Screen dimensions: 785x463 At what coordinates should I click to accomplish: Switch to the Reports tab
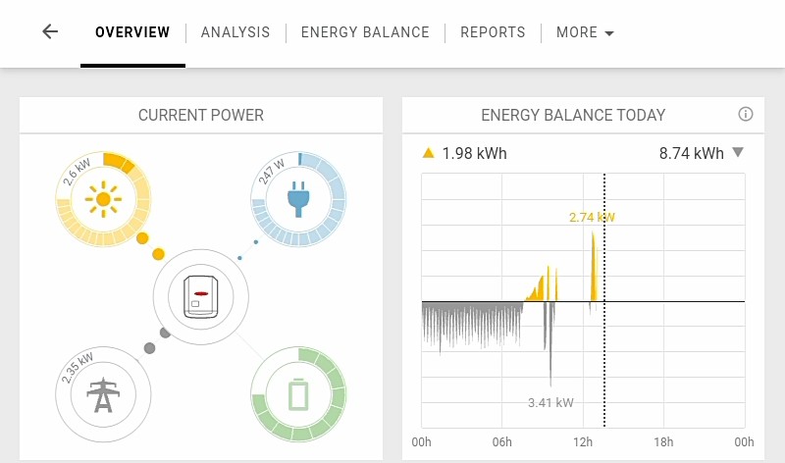[493, 32]
